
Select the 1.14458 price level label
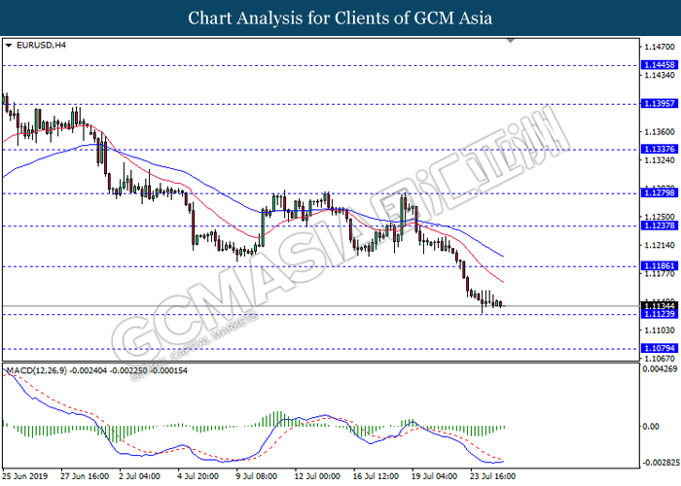click(660, 65)
